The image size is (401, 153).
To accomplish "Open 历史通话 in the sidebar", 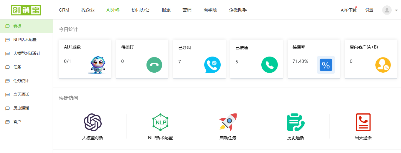I will [26, 108].
